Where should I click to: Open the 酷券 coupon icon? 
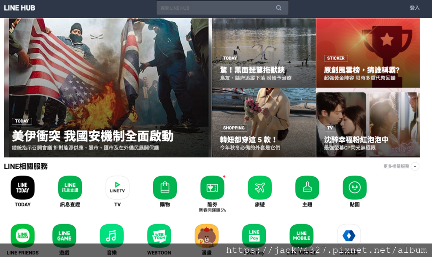[x=212, y=188]
